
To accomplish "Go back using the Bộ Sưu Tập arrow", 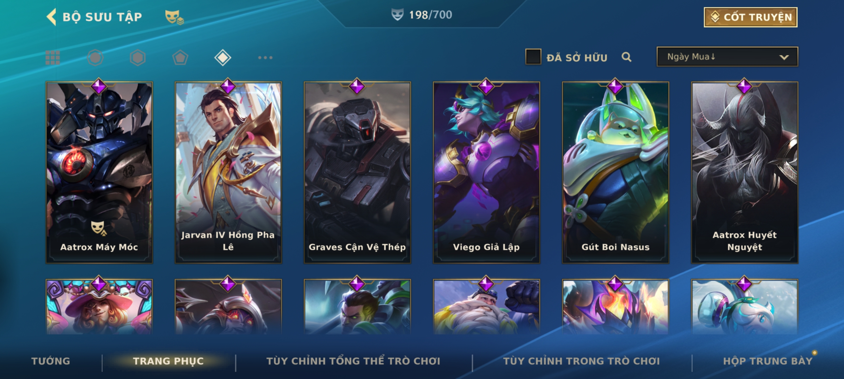I will (51, 17).
